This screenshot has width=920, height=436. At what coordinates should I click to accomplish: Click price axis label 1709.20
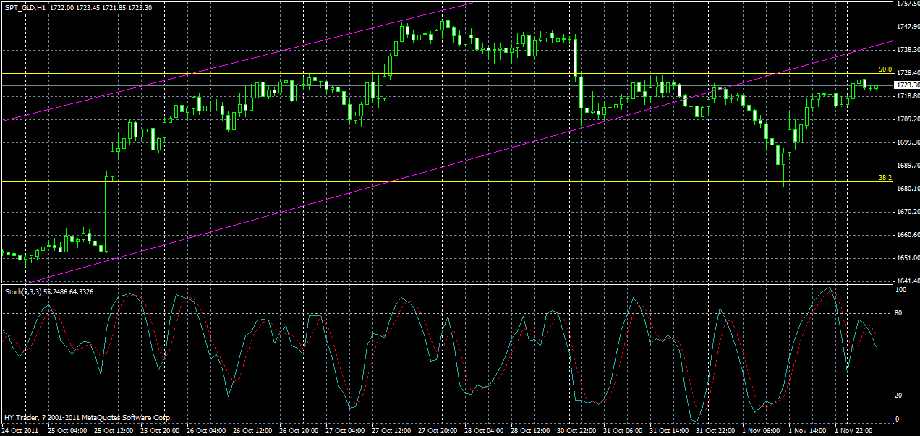[908, 119]
